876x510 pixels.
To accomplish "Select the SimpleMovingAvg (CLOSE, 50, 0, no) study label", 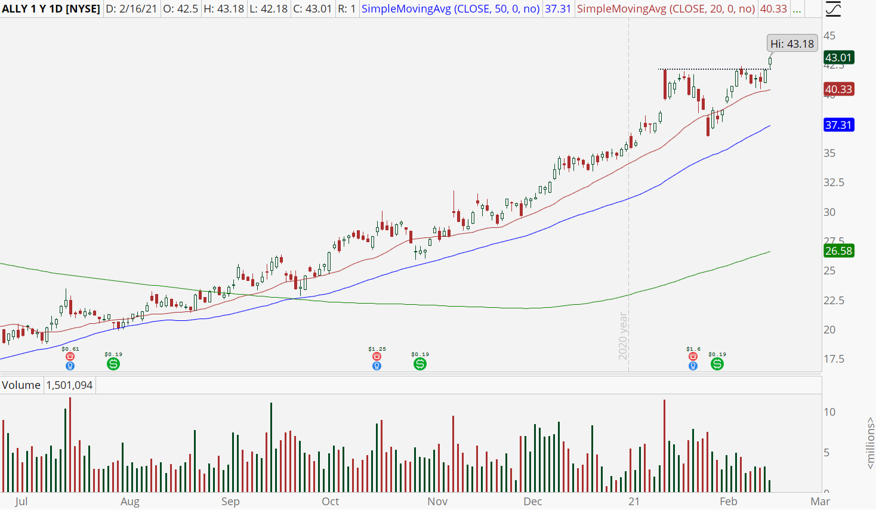I will tap(451, 9).
